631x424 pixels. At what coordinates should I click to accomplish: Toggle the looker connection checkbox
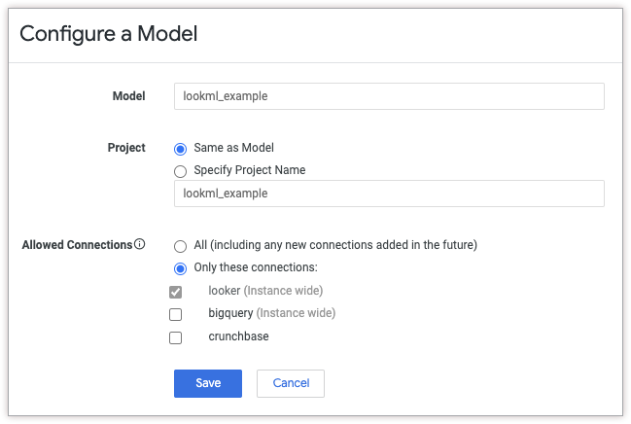click(x=176, y=292)
